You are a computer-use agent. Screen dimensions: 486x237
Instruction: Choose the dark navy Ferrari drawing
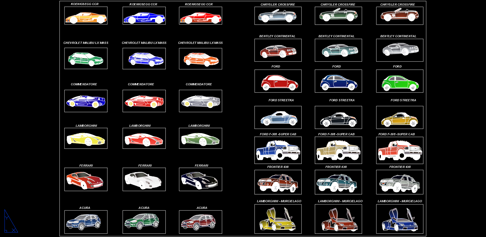[200, 180]
